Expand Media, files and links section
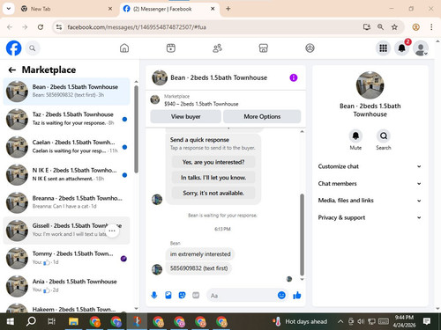This screenshot has width=441, height=330. pyautogui.click(x=370, y=201)
